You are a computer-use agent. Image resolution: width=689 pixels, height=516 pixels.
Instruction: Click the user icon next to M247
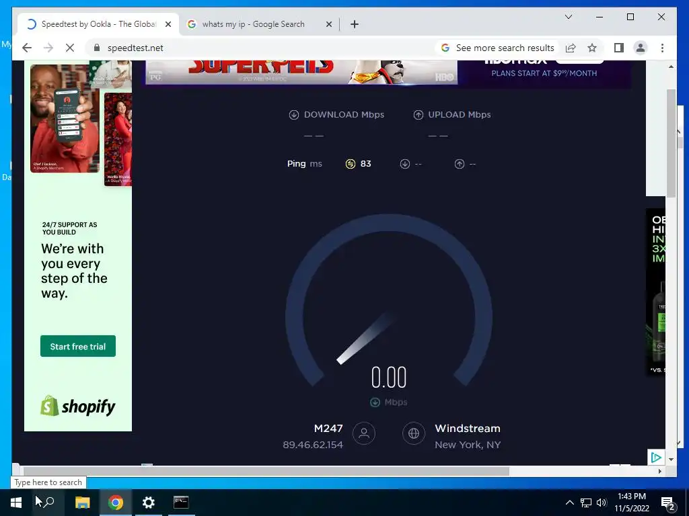[x=364, y=433]
